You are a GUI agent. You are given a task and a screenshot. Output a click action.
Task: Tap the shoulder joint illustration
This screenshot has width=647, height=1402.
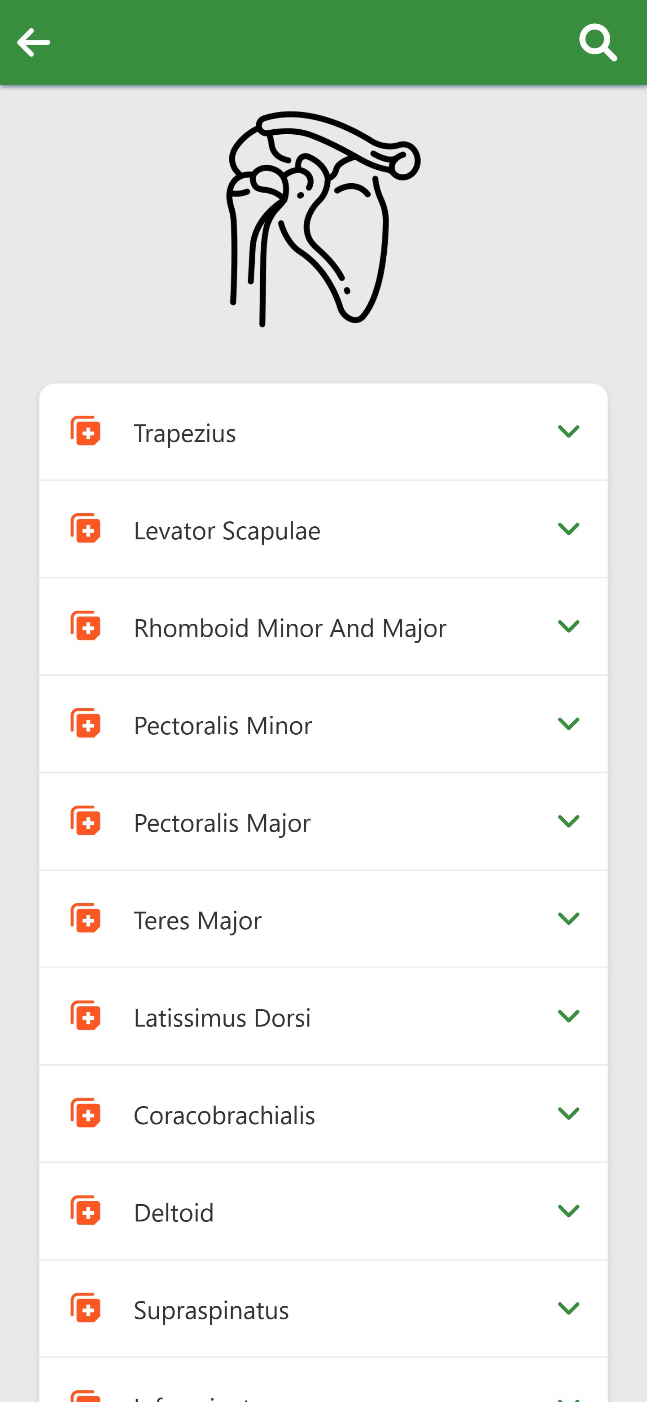pyautogui.click(x=323, y=219)
